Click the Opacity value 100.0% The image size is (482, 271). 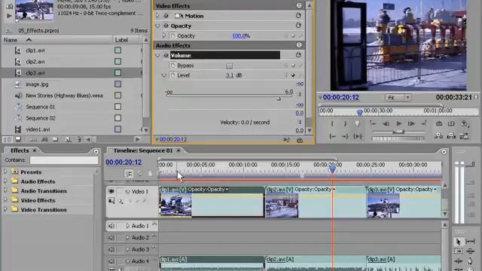[x=241, y=36]
